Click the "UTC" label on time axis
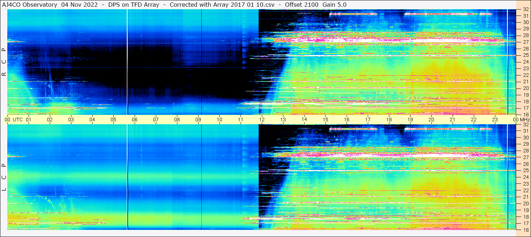Viewport: 531px width, 237px height. tap(18, 120)
